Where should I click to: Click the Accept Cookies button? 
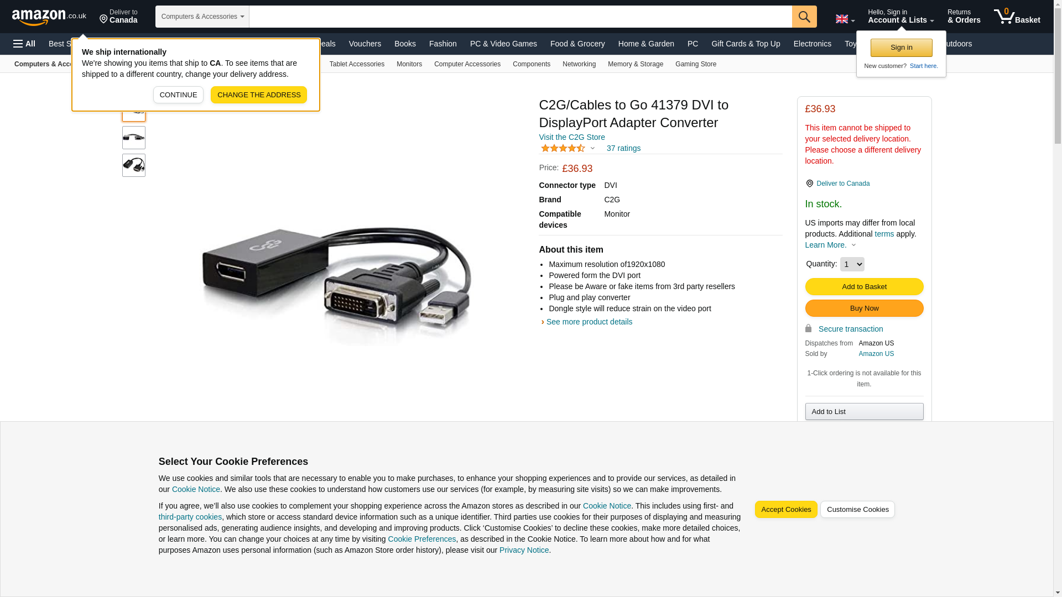pyautogui.click(x=785, y=510)
